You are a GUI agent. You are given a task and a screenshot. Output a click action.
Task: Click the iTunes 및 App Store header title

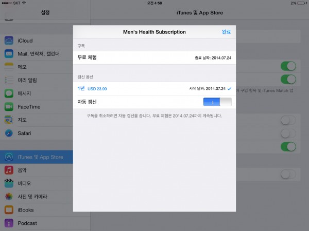[200, 13]
